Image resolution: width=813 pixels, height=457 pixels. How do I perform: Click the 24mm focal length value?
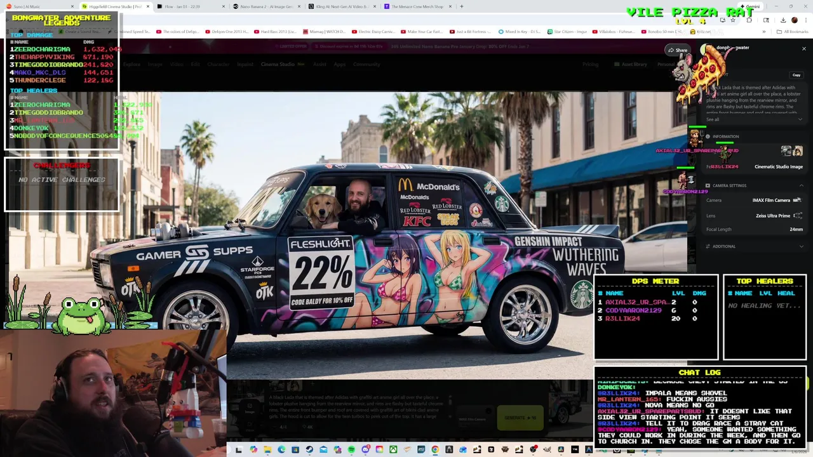click(796, 229)
